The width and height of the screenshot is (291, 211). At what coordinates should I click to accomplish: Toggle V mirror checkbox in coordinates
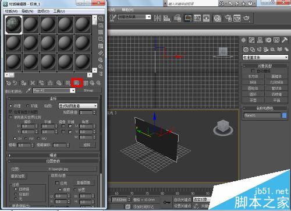coord(63,132)
